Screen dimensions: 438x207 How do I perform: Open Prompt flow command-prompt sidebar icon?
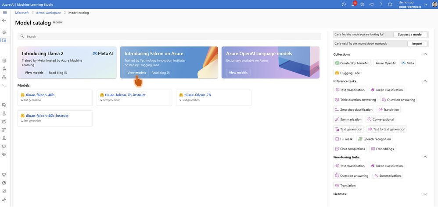click(x=4, y=85)
